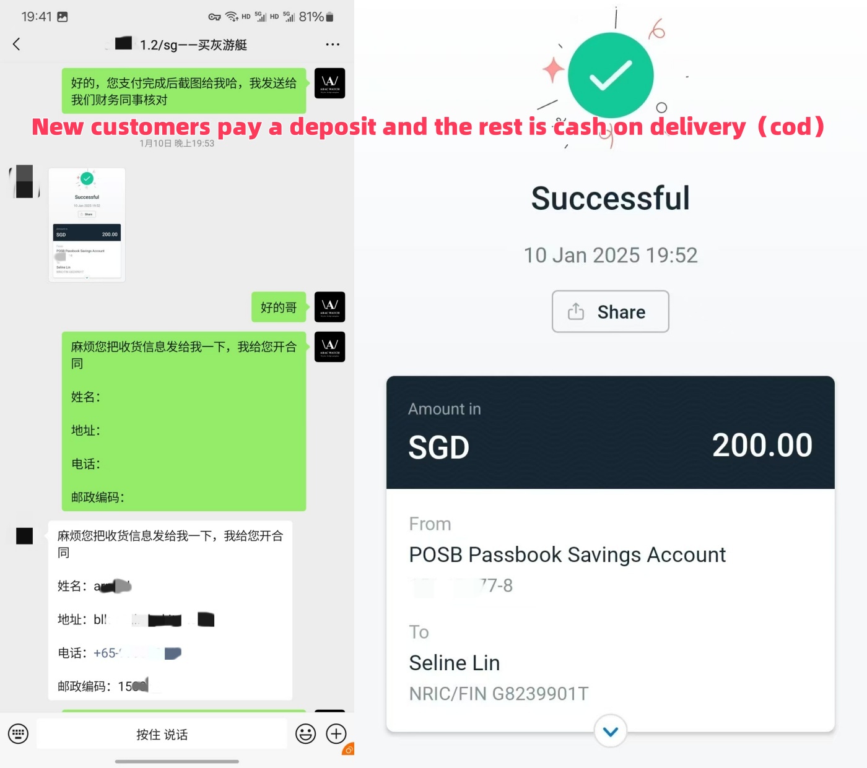
Task: Tap the Share button on receipt
Action: [x=611, y=311]
